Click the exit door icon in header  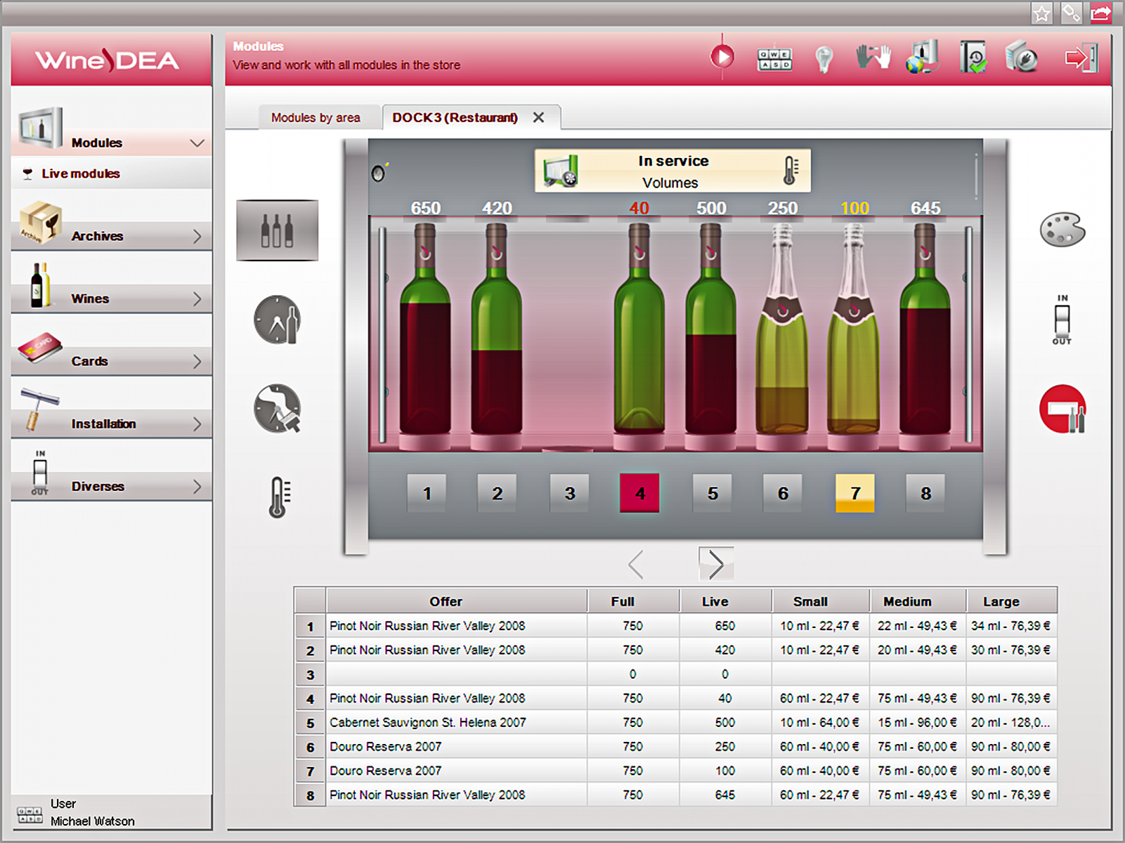click(1081, 58)
